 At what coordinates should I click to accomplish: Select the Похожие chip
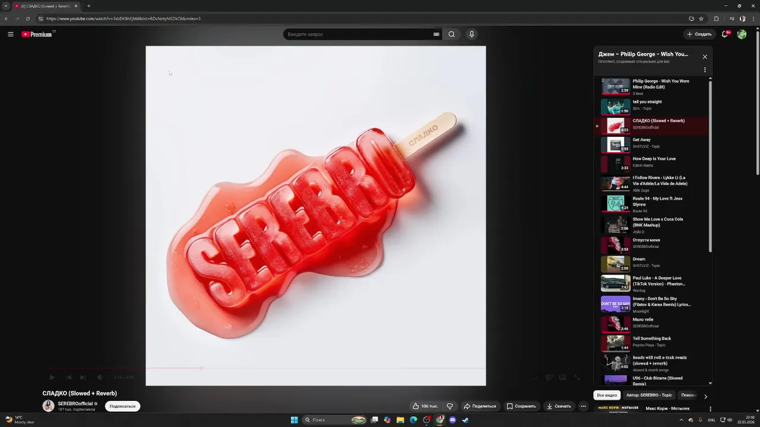coord(689,395)
